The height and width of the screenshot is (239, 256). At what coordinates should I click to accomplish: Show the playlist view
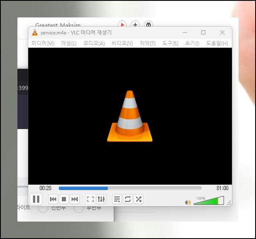(117, 199)
